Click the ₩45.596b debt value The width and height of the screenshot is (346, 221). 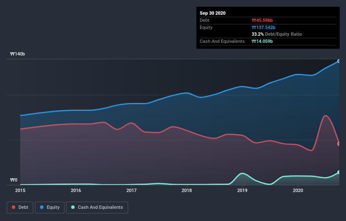[262, 20]
